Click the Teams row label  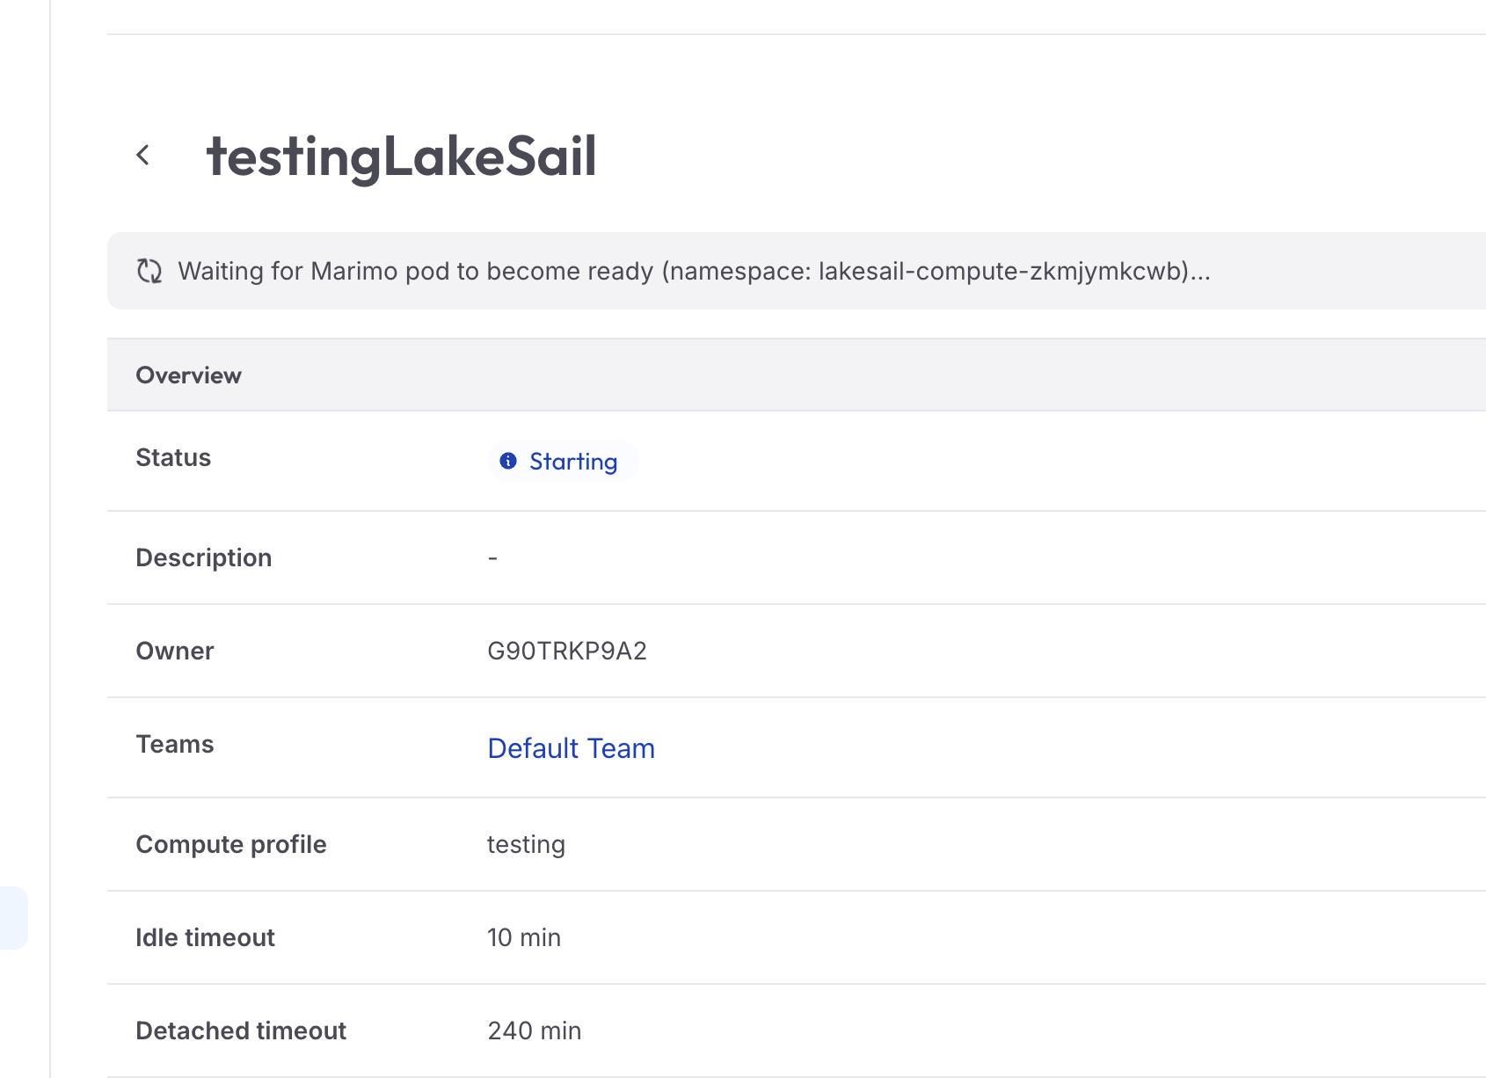(x=174, y=744)
